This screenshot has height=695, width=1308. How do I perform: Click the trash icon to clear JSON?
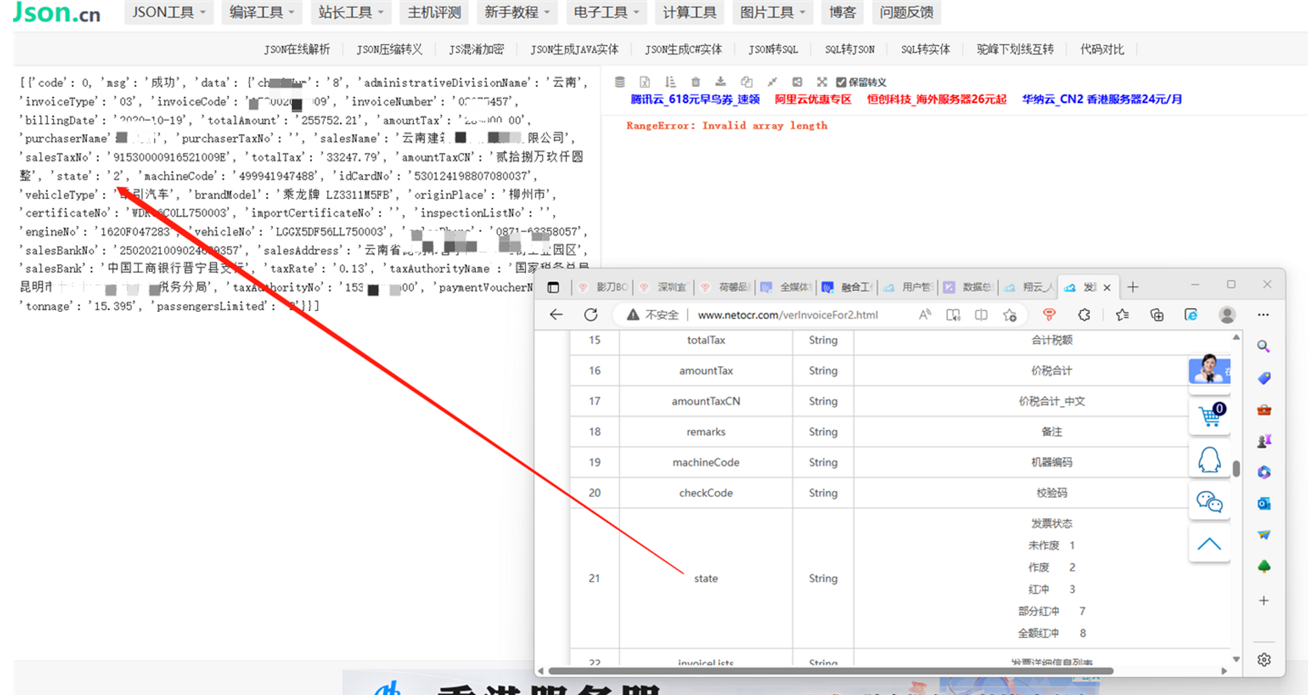click(x=695, y=82)
